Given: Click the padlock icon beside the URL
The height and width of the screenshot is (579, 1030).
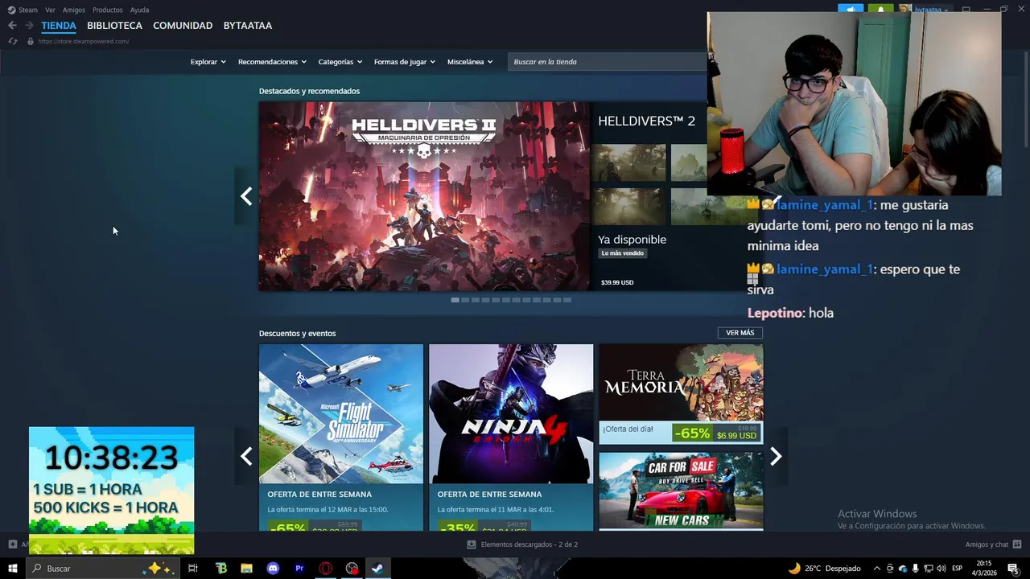Looking at the screenshot, I should click(31, 41).
